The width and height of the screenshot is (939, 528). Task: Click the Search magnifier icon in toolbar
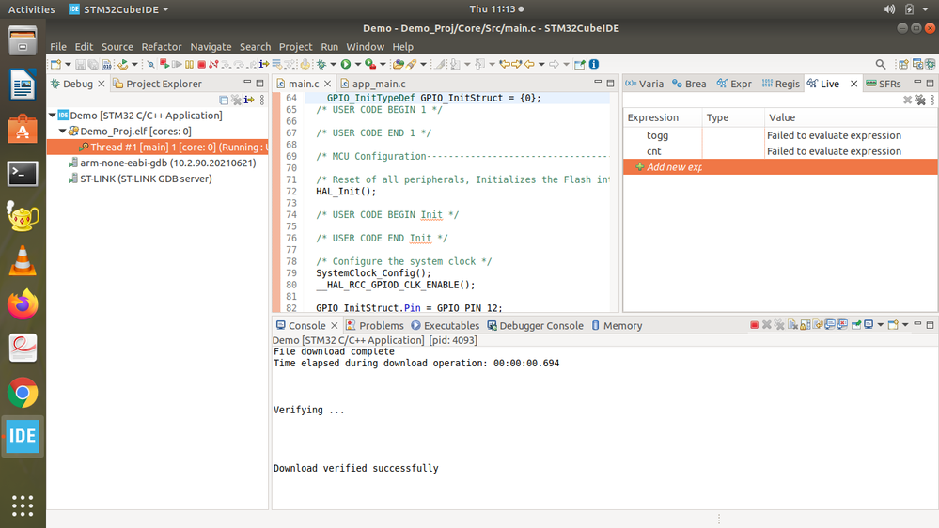coord(881,65)
